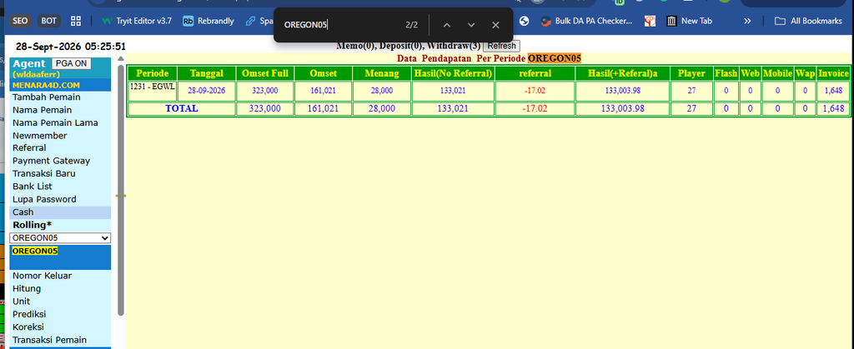Toggle the PGA ON button
Viewport: 854px width, 349px height.
point(72,63)
